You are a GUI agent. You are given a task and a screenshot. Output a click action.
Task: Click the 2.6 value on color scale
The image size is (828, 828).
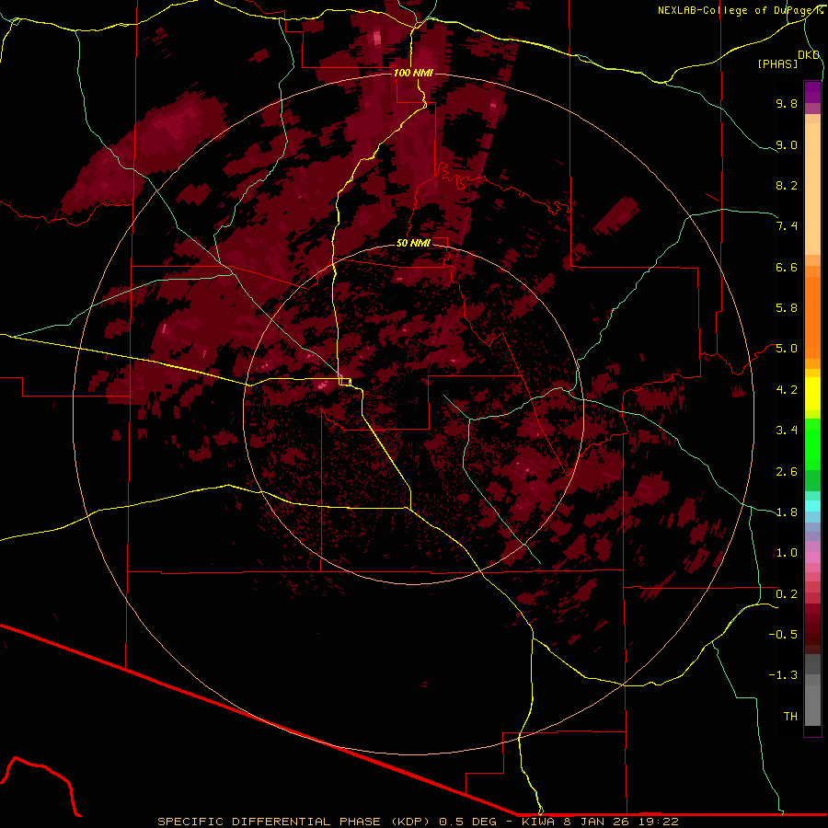pos(787,471)
